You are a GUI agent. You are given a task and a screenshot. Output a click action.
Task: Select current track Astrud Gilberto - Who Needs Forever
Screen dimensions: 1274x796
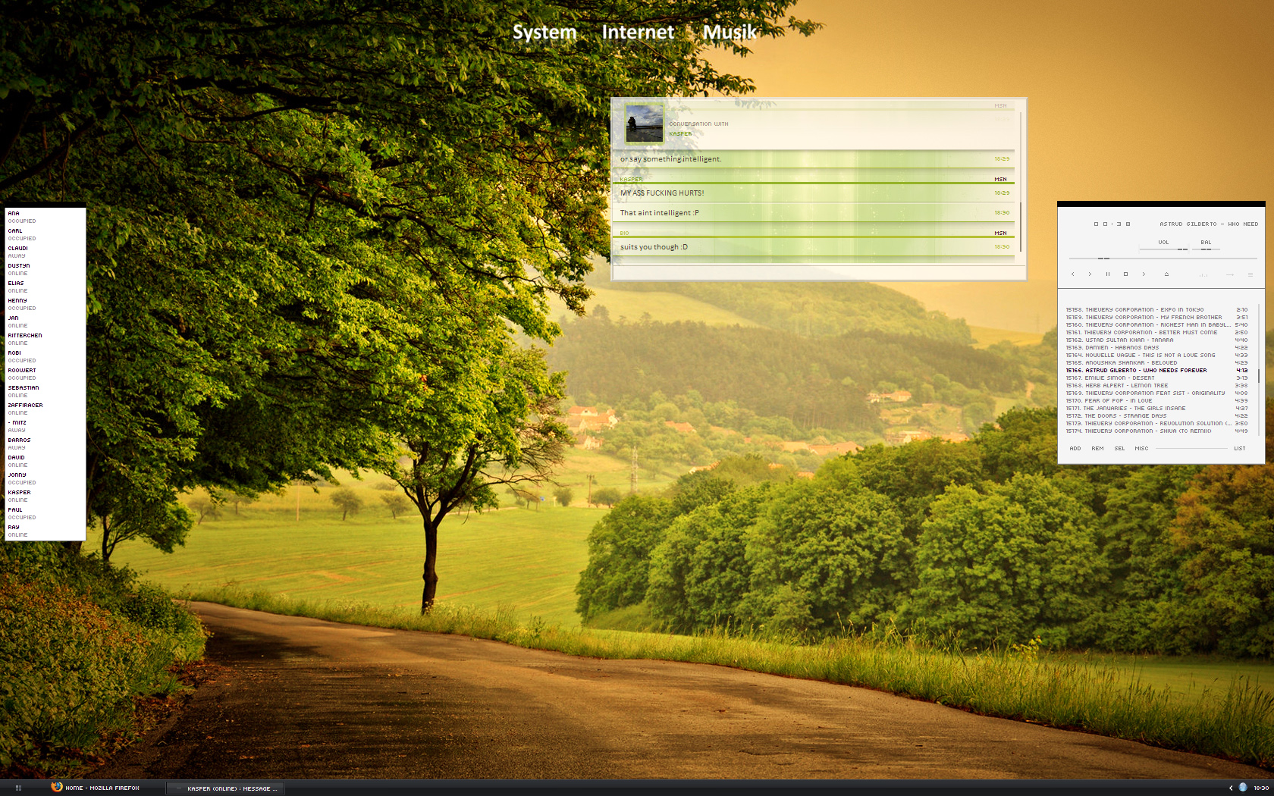tap(1156, 371)
